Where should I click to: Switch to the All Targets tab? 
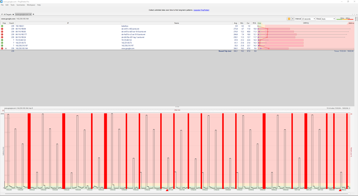tap(7, 14)
